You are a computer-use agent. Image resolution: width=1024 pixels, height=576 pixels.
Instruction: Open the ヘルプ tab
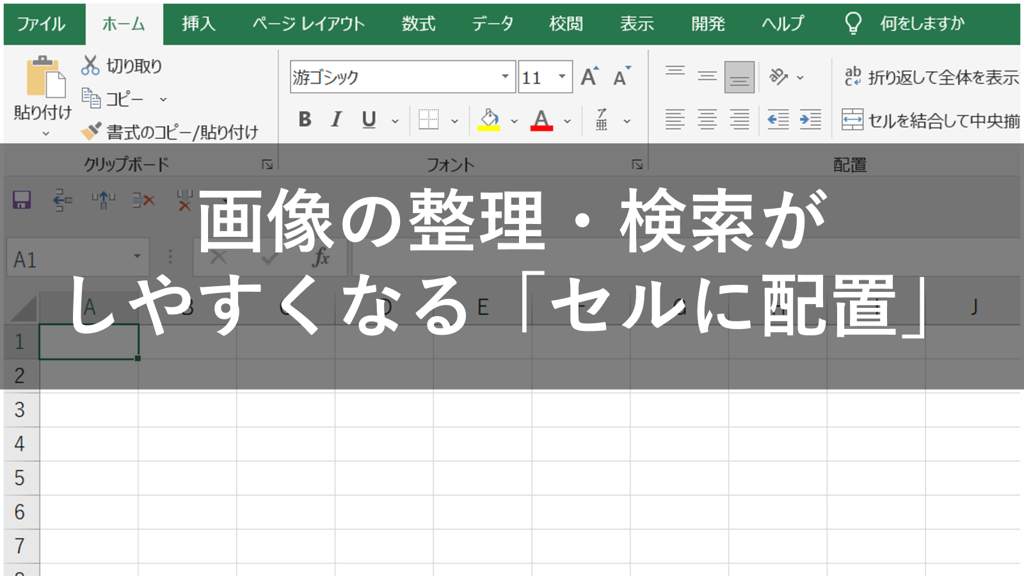(782, 24)
